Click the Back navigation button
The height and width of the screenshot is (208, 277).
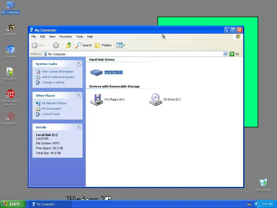(x=38, y=45)
